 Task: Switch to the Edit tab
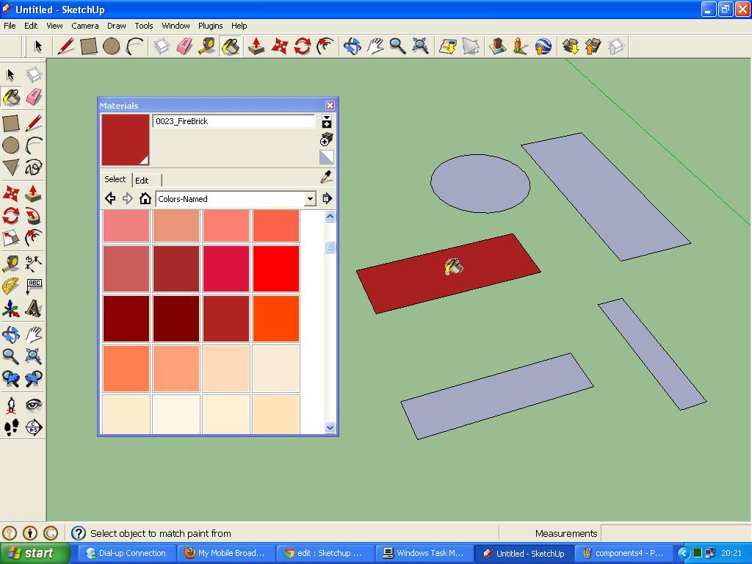[142, 181]
